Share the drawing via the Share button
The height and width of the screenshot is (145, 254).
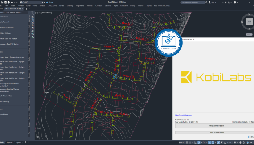50,2
